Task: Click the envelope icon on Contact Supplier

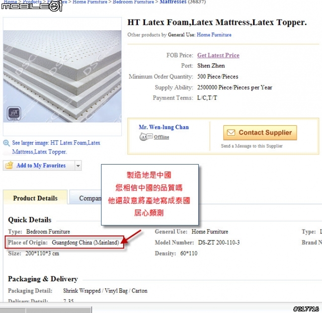Action: pos(231,133)
